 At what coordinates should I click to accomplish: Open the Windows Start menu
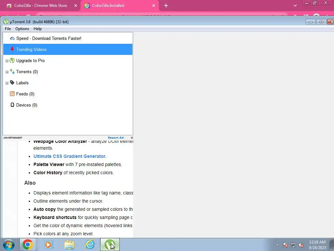(x=9, y=244)
